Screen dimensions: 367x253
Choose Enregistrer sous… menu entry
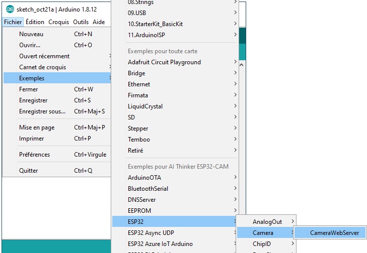pyautogui.click(x=42, y=111)
